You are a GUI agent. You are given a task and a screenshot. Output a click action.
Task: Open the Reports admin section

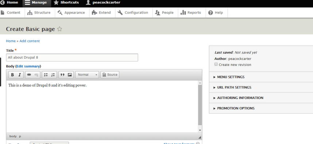click(x=191, y=12)
